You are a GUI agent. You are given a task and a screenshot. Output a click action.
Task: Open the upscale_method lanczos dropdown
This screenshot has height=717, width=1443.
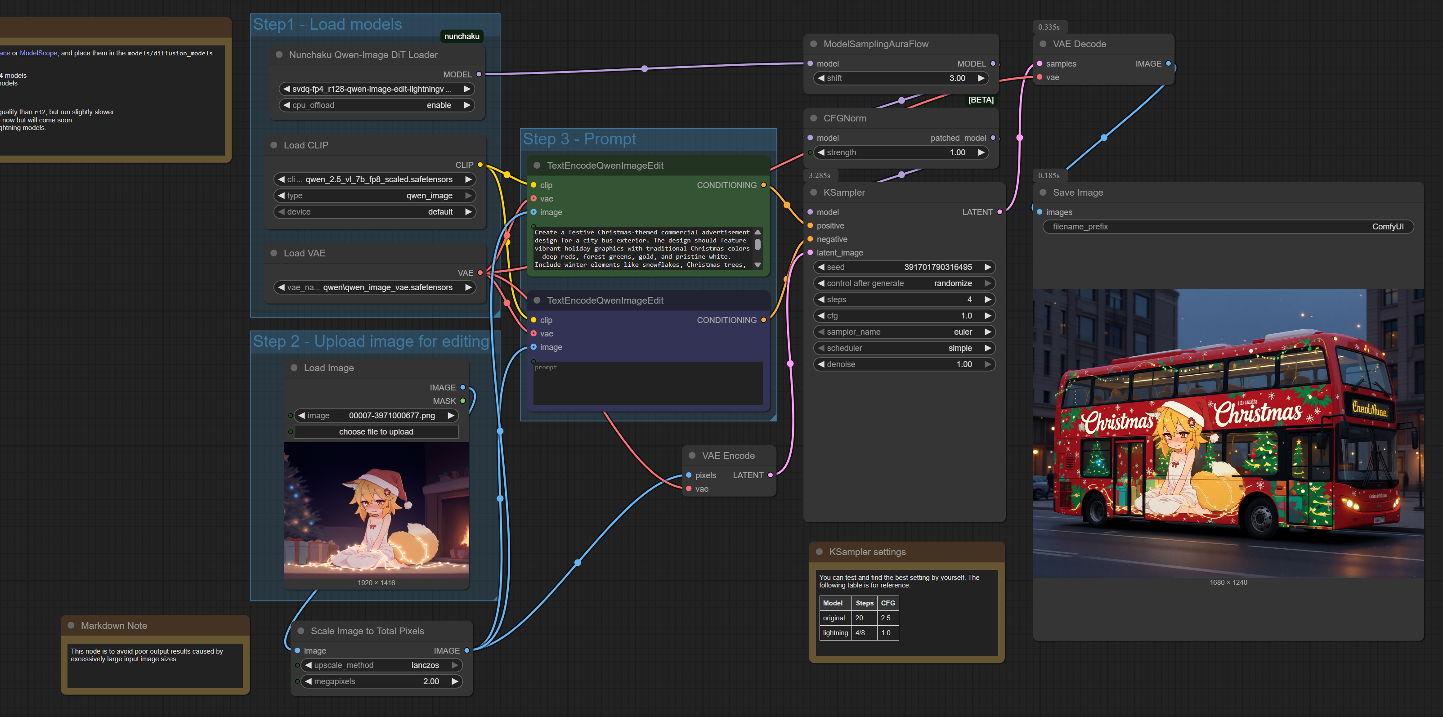coord(381,665)
